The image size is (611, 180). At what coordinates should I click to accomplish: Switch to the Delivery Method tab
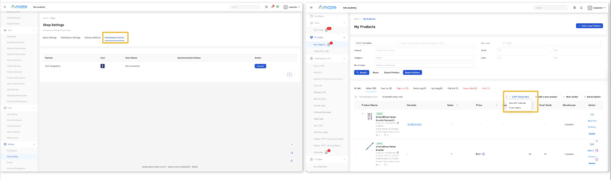tap(93, 37)
